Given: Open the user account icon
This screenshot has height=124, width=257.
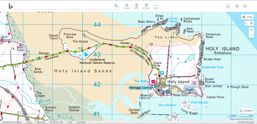Looking at the screenshot, I should tap(228, 6).
